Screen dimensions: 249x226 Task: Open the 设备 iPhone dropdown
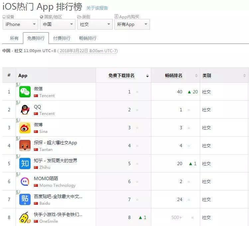(20, 24)
